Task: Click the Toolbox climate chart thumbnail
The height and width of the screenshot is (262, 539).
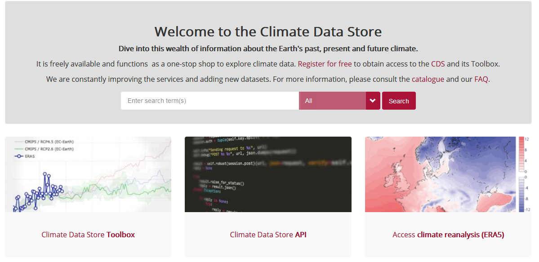Action: [x=88, y=174]
